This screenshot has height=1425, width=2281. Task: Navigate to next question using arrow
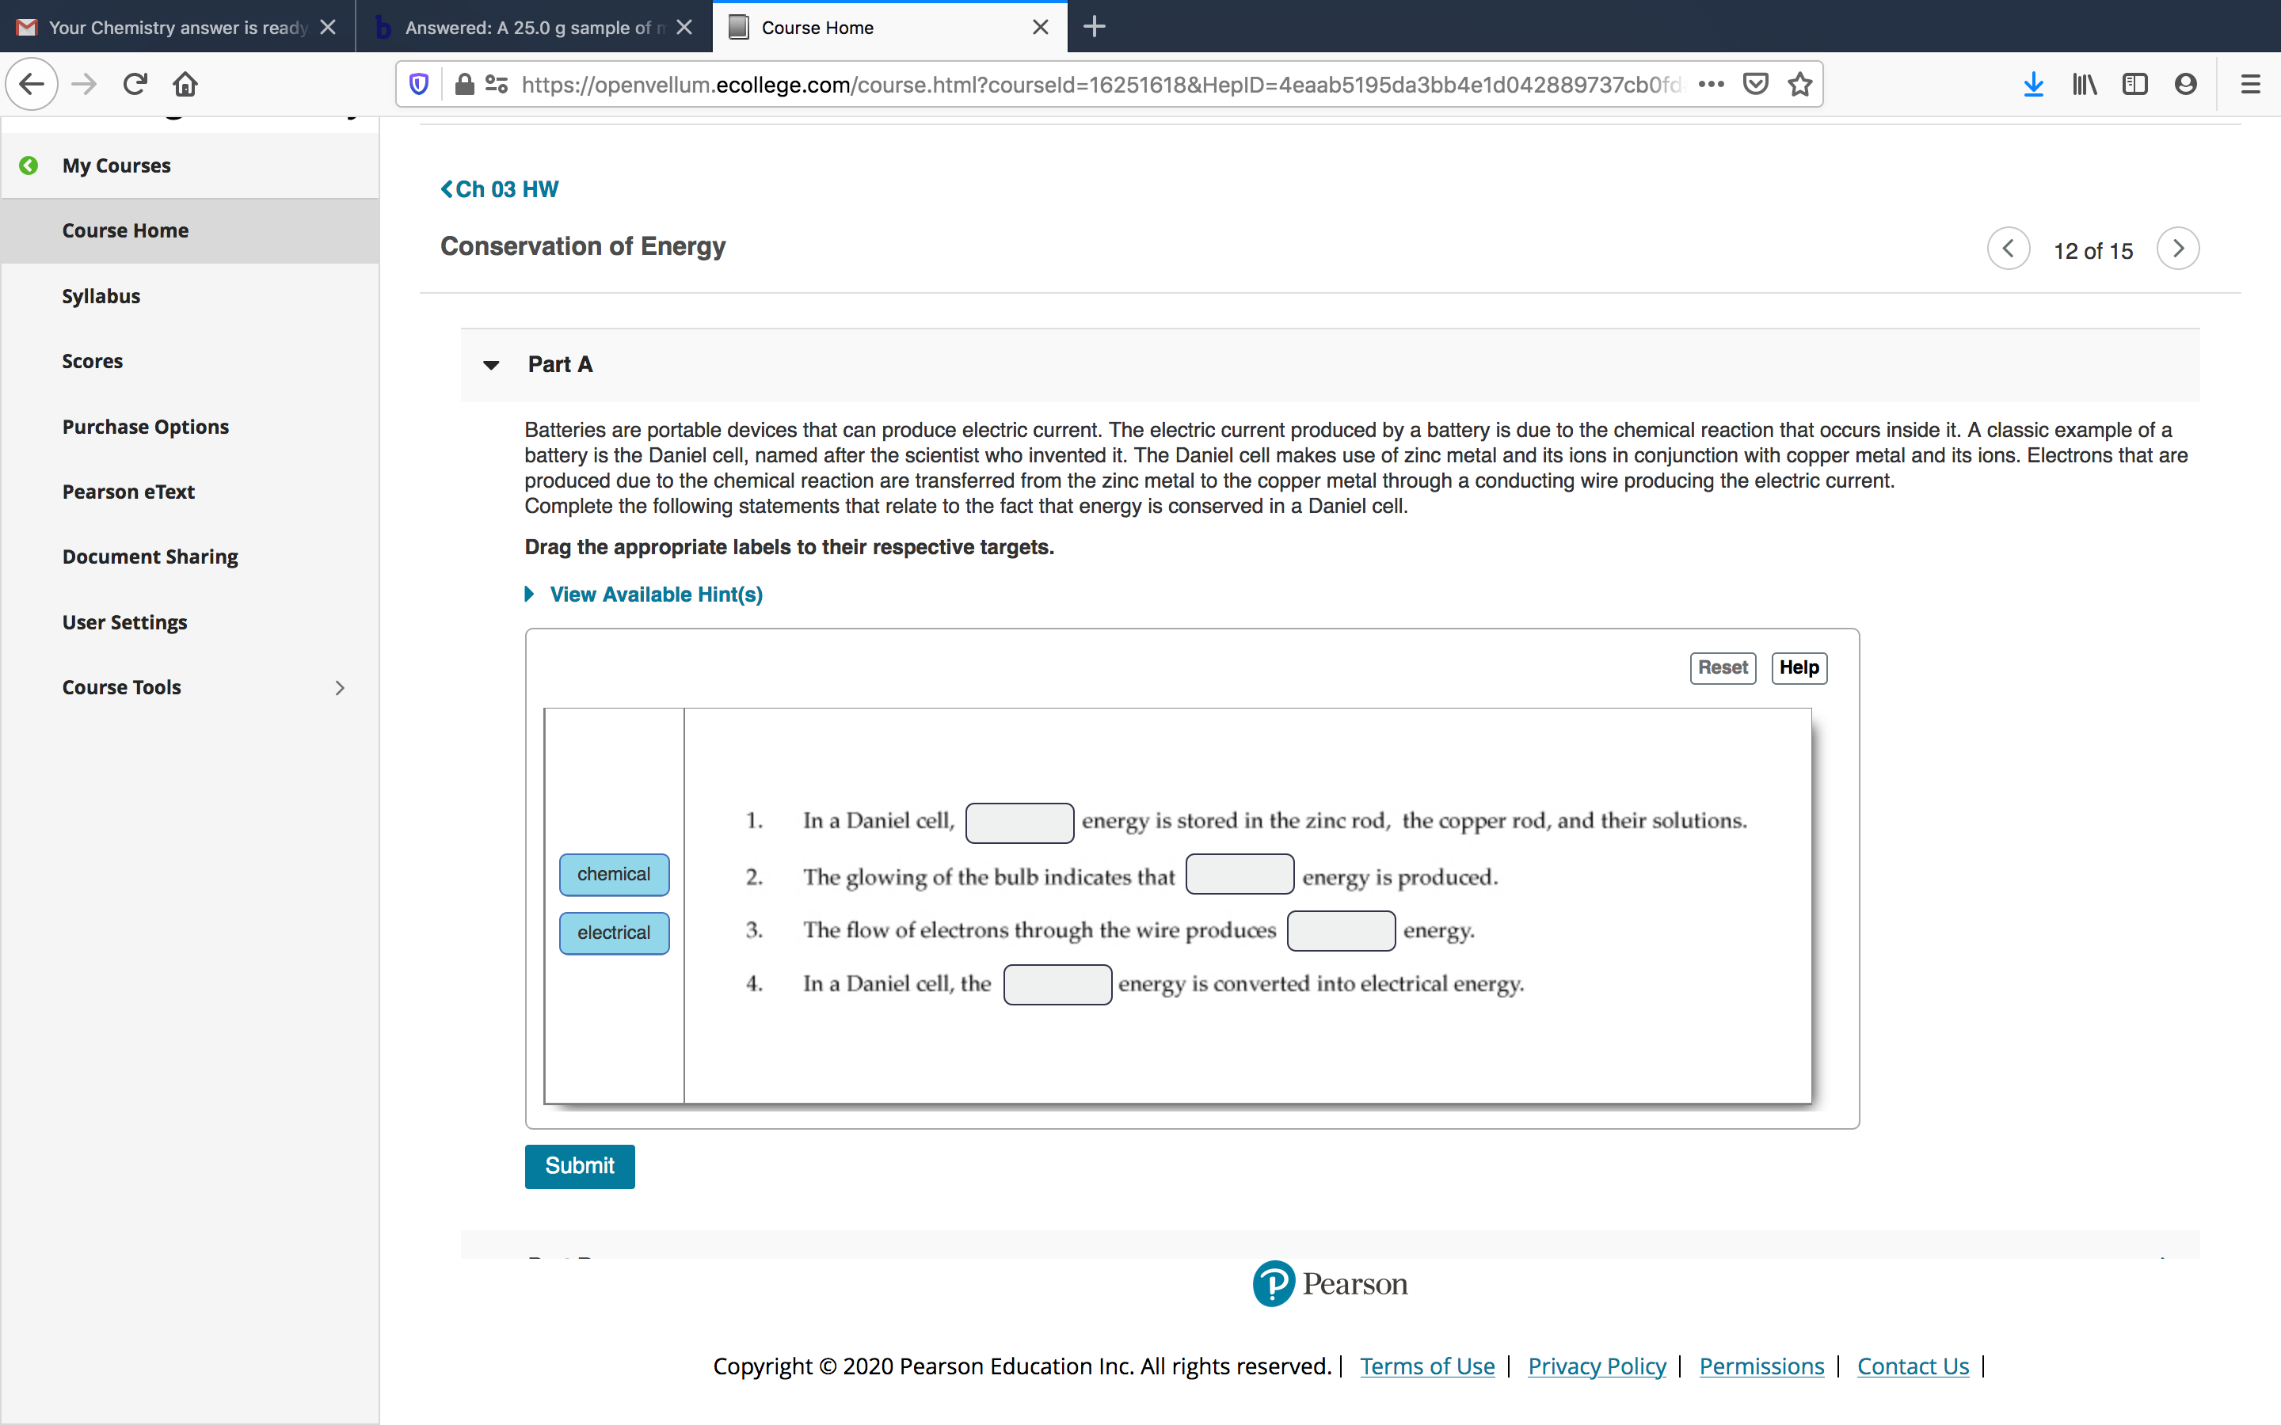coord(2177,248)
